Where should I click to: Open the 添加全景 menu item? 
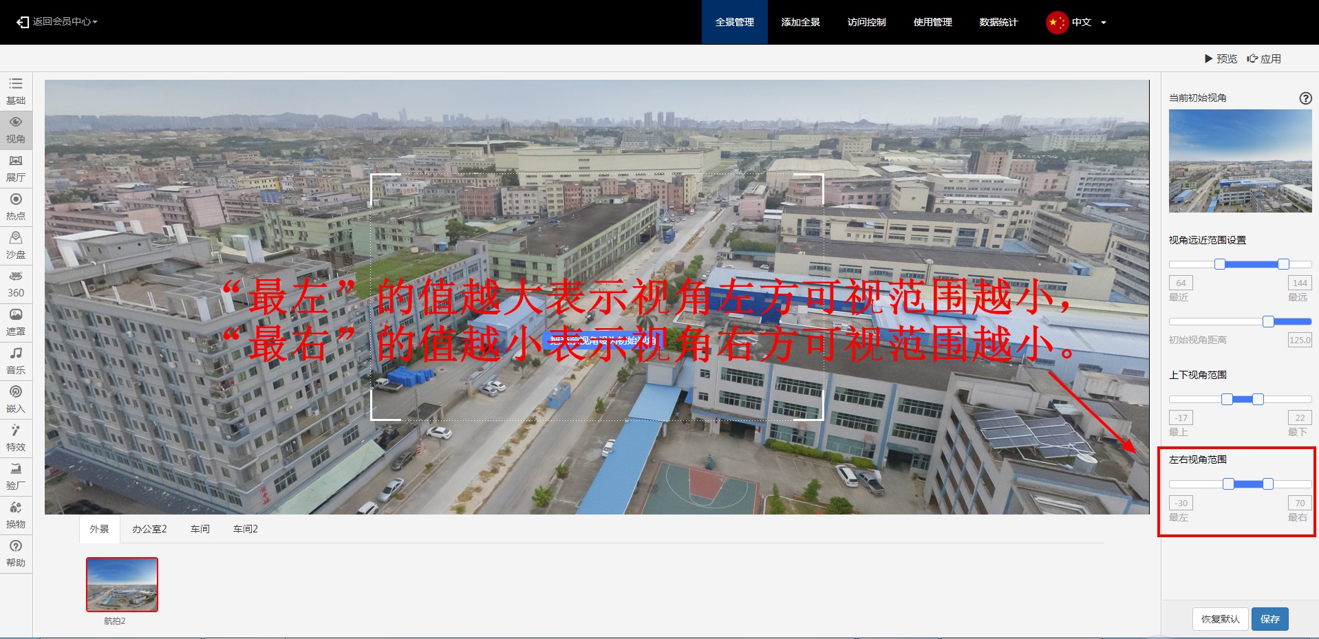pyautogui.click(x=800, y=22)
